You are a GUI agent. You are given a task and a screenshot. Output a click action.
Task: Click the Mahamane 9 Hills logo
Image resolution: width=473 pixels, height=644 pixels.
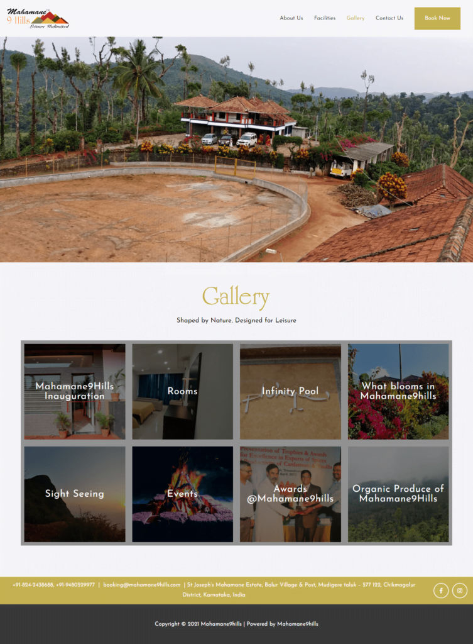[x=38, y=18]
